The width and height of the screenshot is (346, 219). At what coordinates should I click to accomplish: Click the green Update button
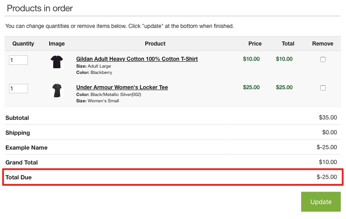click(x=321, y=201)
